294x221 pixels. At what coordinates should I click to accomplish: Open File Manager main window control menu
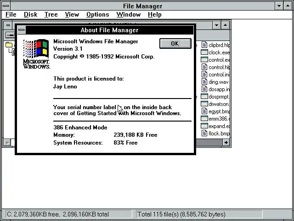6,6
